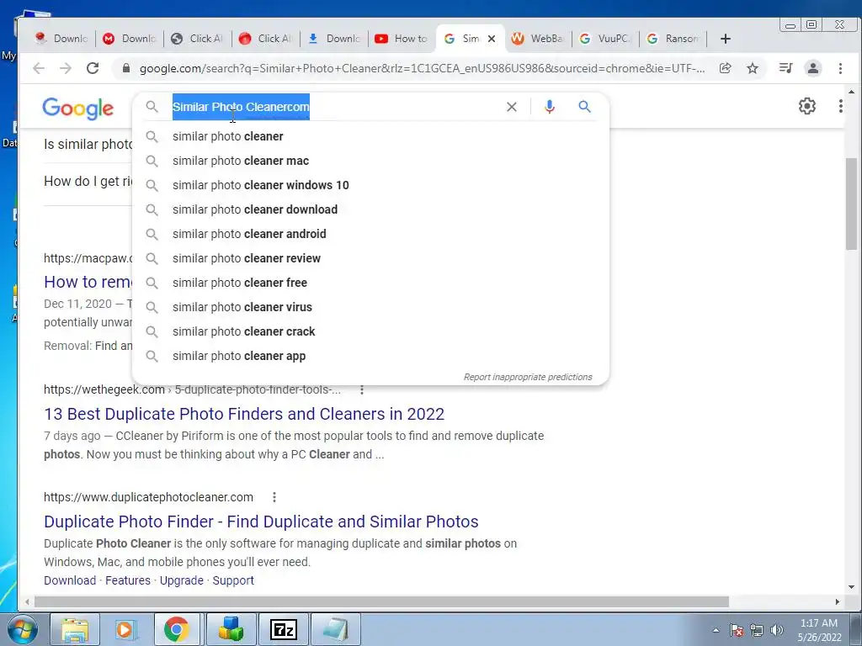Open the media control queue icon
The image size is (862, 646).
[785, 68]
